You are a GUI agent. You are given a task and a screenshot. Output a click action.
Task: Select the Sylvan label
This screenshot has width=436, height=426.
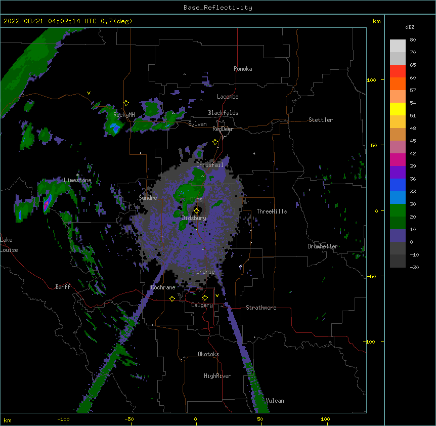pyautogui.click(x=197, y=124)
